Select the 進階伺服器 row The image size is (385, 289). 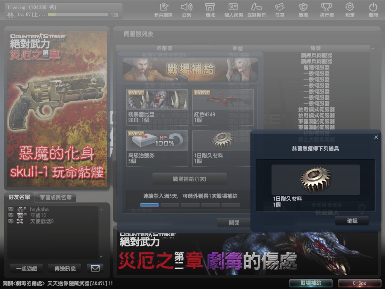pyautogui.click(x=316, y=67)
